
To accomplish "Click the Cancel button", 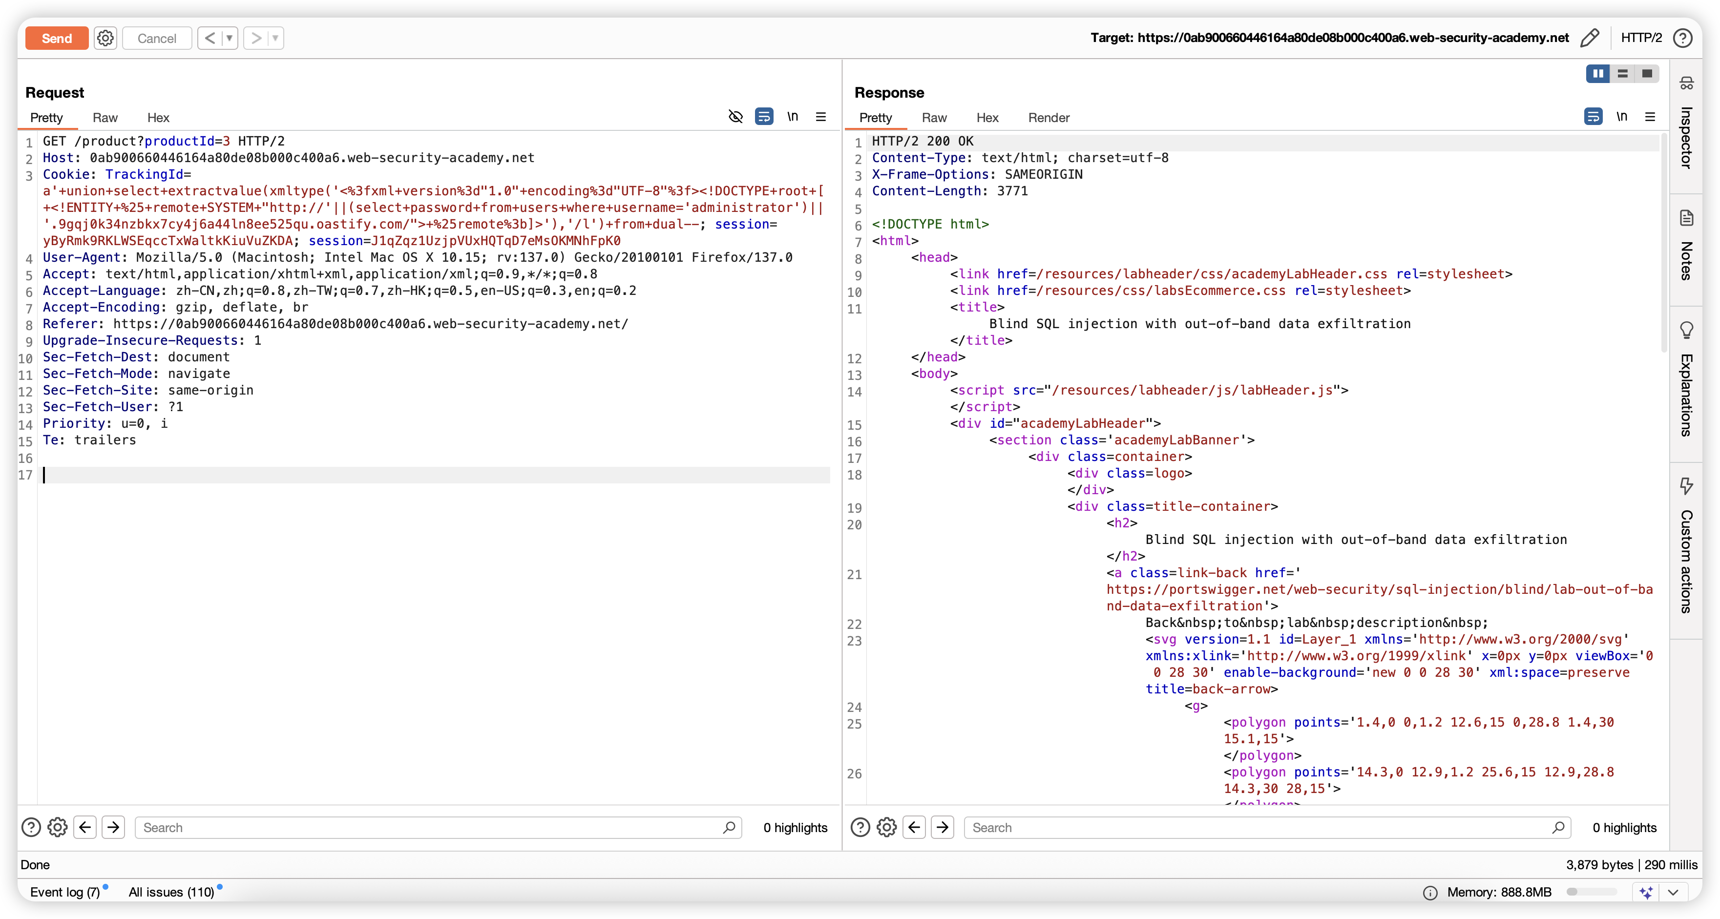I will click(157, 38).
